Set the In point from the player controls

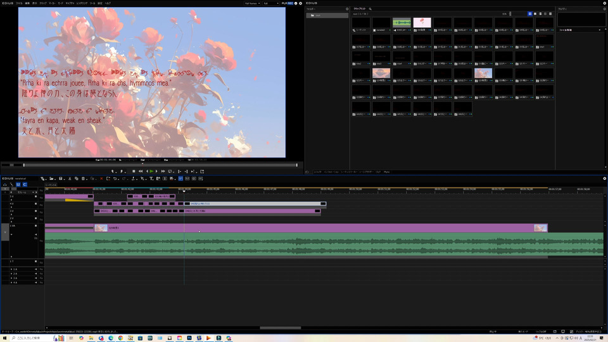(113, 171)
